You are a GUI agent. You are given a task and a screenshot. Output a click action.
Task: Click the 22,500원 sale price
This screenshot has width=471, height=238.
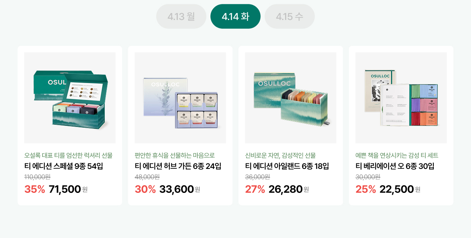[x=399, y=189]
